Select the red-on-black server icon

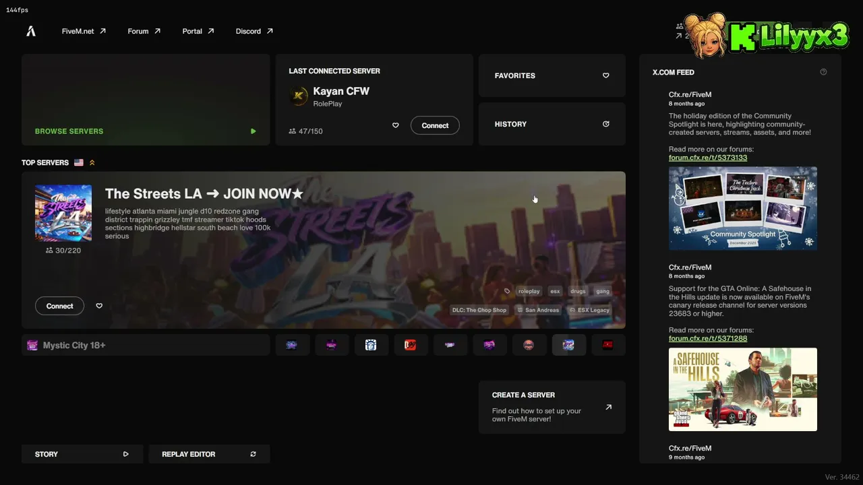click(608, 345)
